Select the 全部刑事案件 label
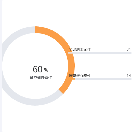The height and width of the screenshot is (132, 132). click(80, 49)
